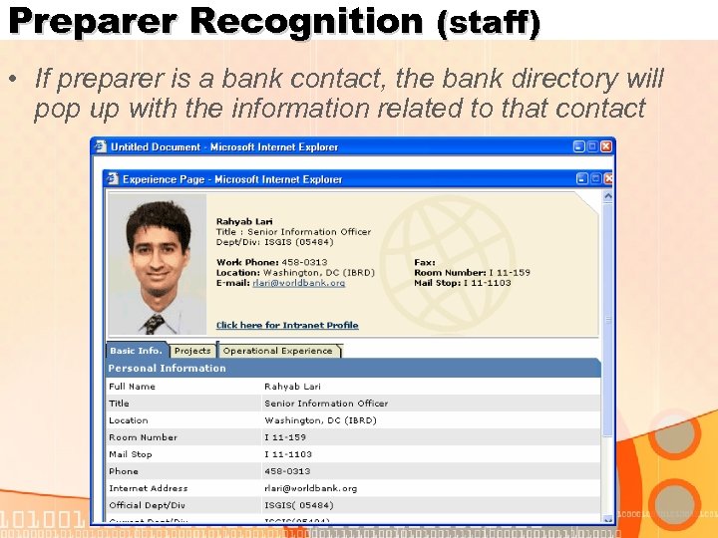Click Dept/Div: ISGIS (05484) in header card
This screenshot has width=718, height=538.
(275, 242)
